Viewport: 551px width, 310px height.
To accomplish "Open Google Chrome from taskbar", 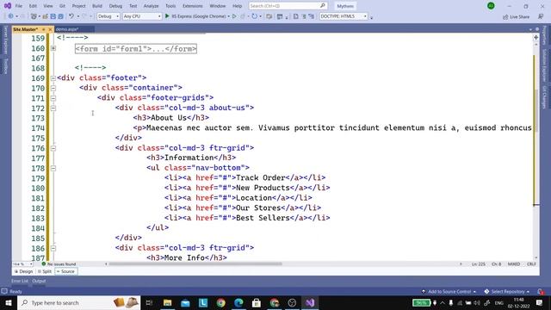I will [x=220, y=302].
